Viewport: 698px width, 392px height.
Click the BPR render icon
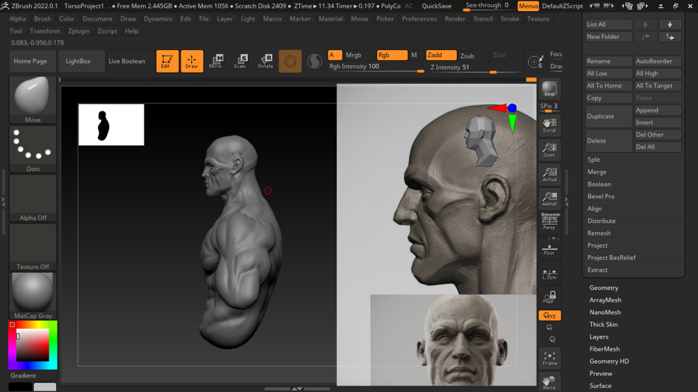[549, 90]
